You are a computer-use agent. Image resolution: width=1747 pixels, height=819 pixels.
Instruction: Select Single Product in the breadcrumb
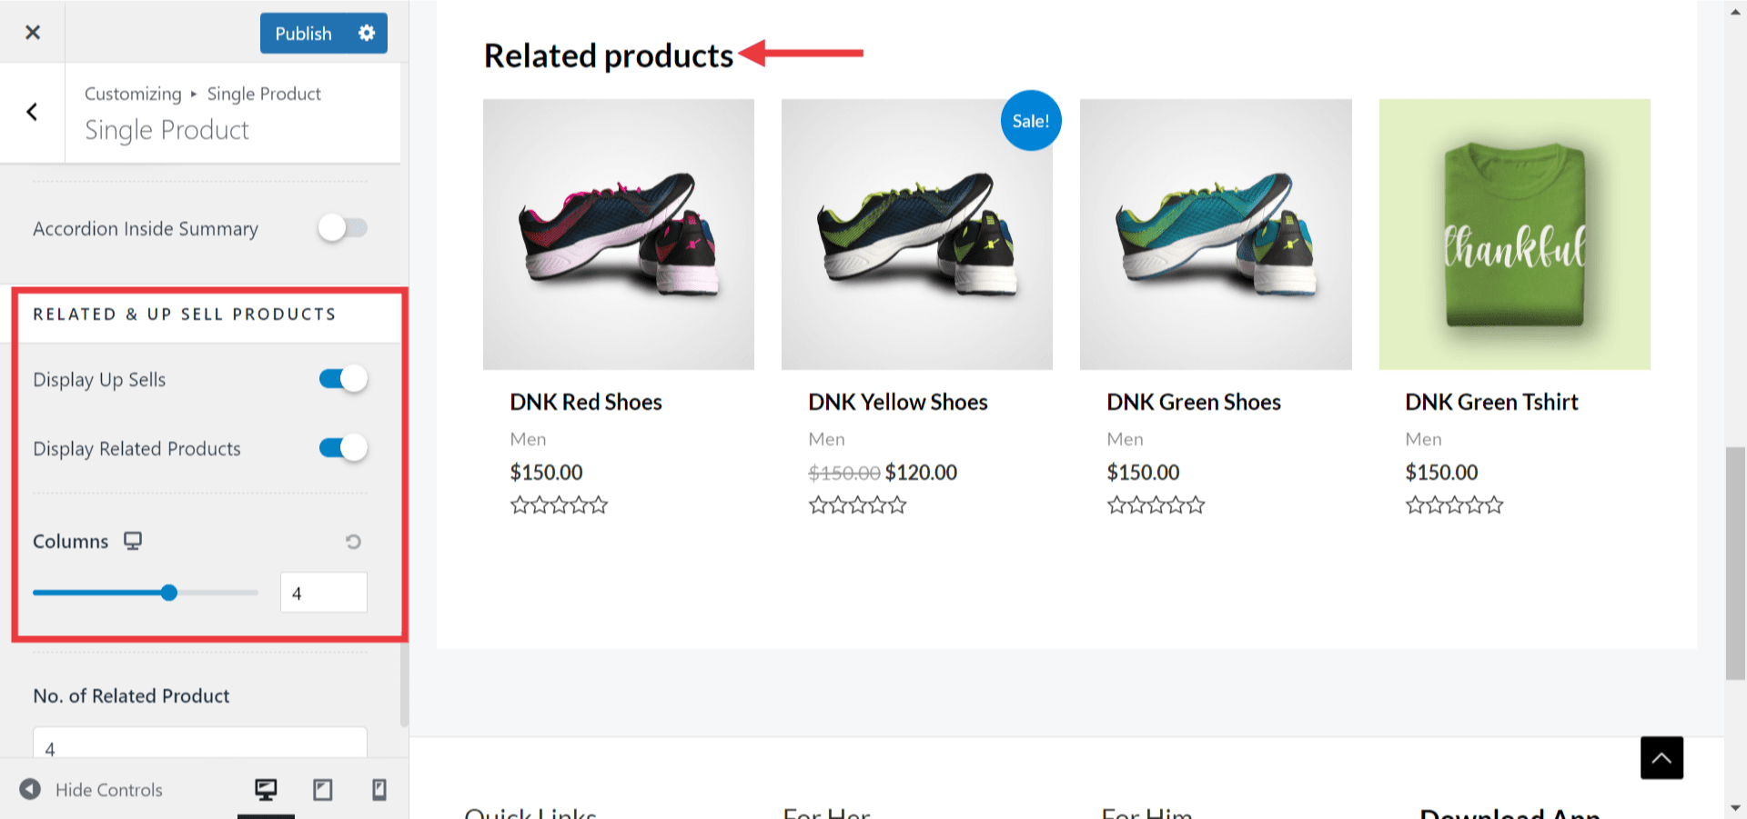pyautogui.click(x=264, y=93)
